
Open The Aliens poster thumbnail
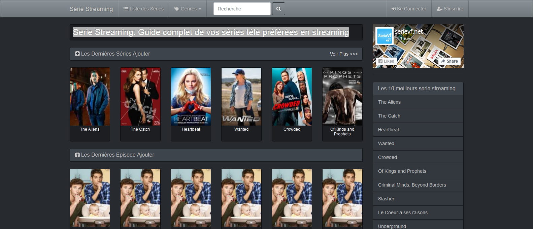point(90,97)
